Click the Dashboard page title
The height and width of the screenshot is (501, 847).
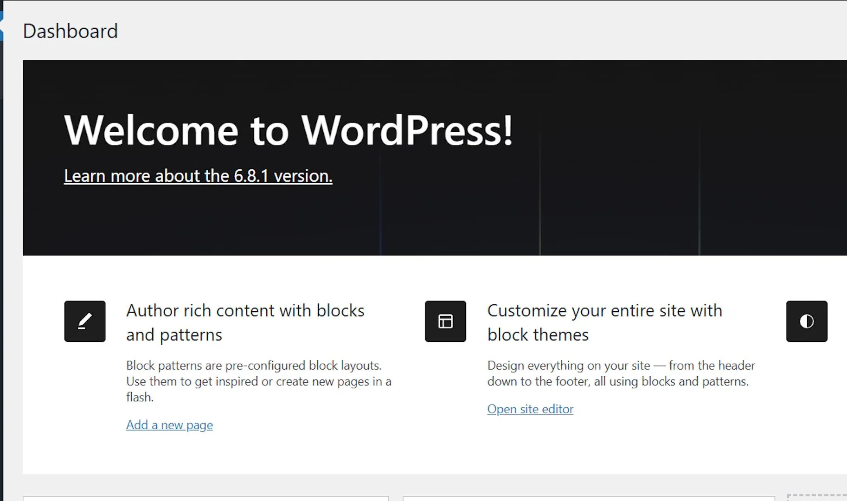71,31
